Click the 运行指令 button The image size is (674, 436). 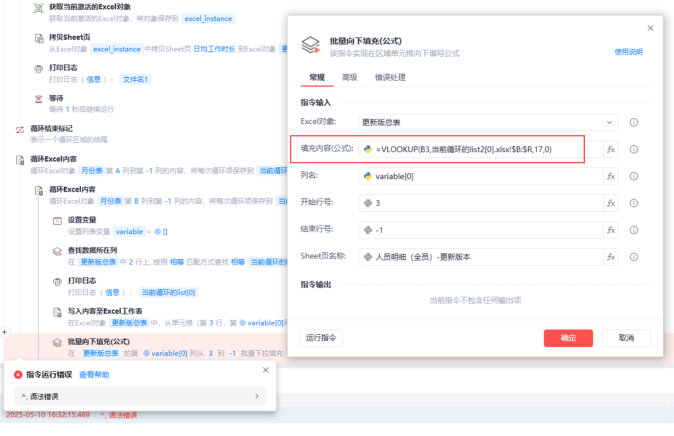[321, 338]
